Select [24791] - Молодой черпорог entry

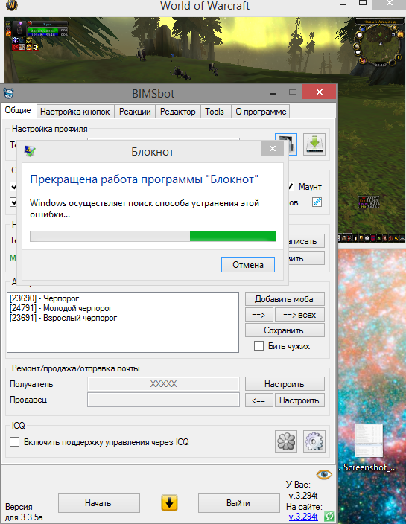pos(61,308)
